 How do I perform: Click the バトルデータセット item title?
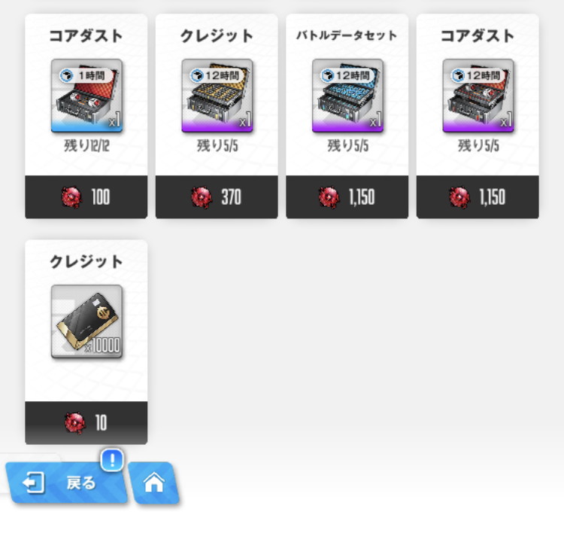tap(347, 35)
